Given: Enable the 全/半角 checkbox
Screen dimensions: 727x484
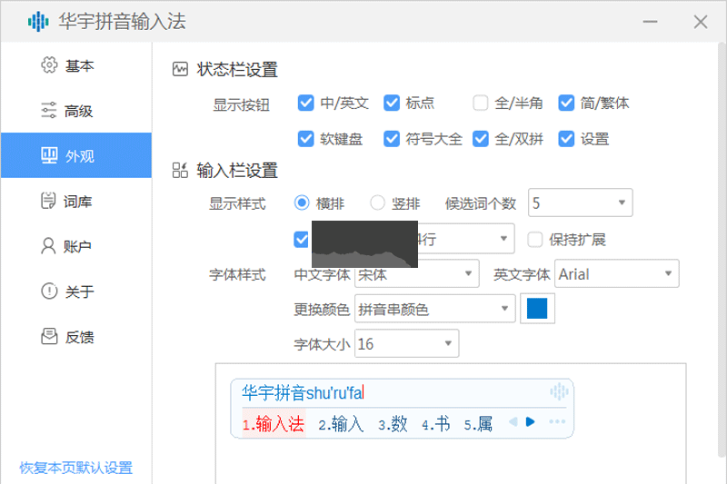Looking at the screenshot, I should [x=481, y=103].
